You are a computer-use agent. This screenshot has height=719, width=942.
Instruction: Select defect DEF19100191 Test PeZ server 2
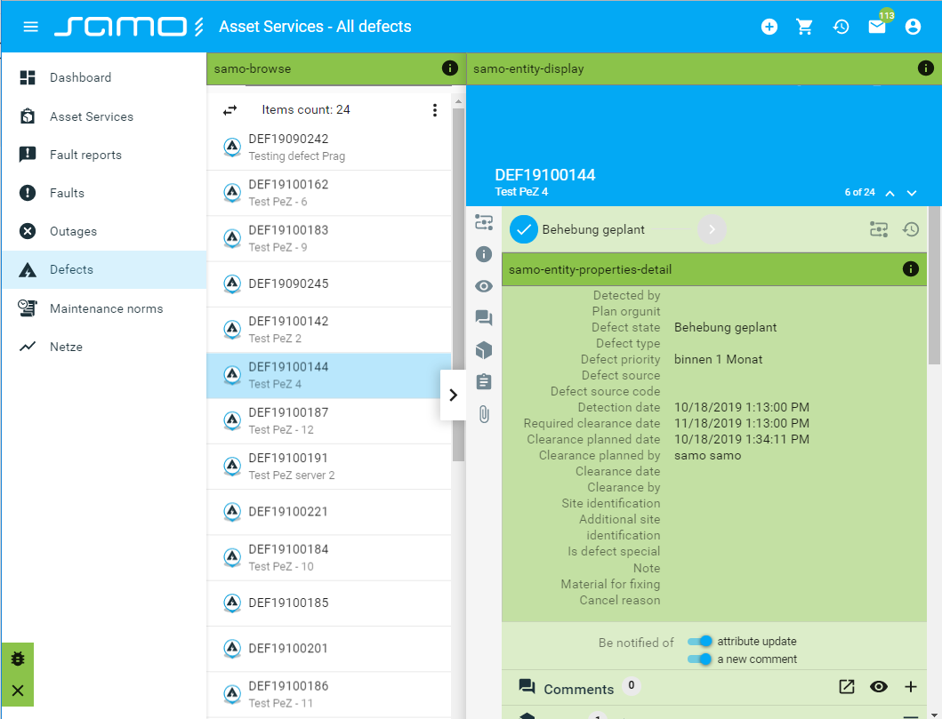click(328, 467)
